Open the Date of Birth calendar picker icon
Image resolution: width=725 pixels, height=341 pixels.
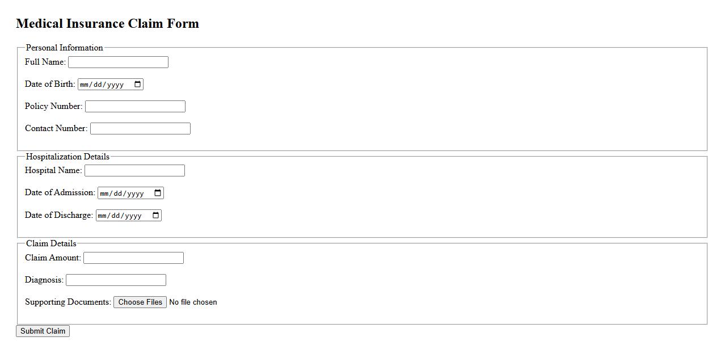point(137,85)
